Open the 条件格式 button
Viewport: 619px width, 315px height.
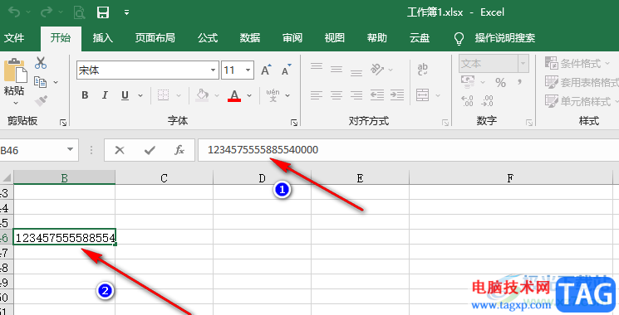click(577, 63)
